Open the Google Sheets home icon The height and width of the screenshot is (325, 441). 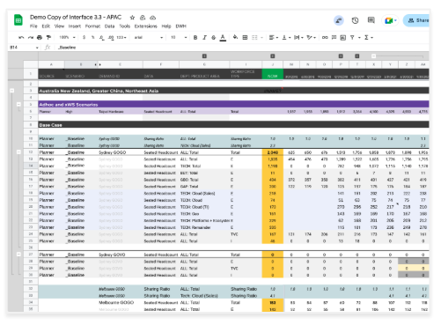(x=18, y=20)
